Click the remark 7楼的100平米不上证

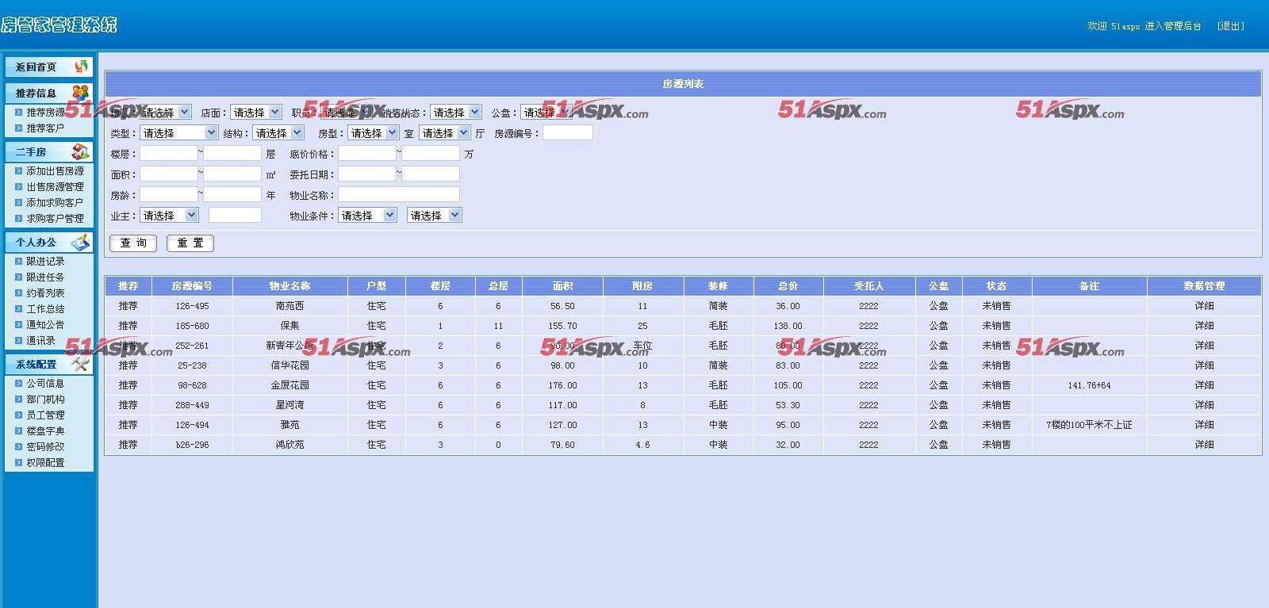1089,425
